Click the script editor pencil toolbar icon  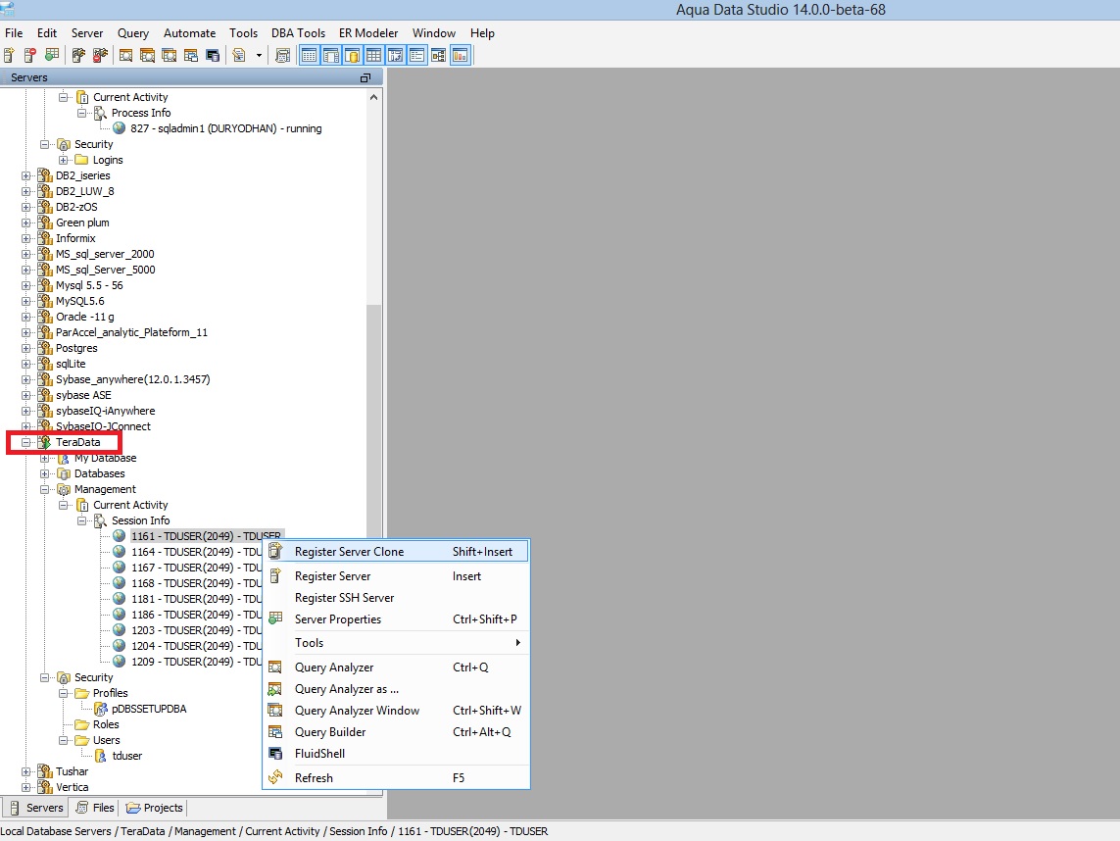[x=239, y=55]
